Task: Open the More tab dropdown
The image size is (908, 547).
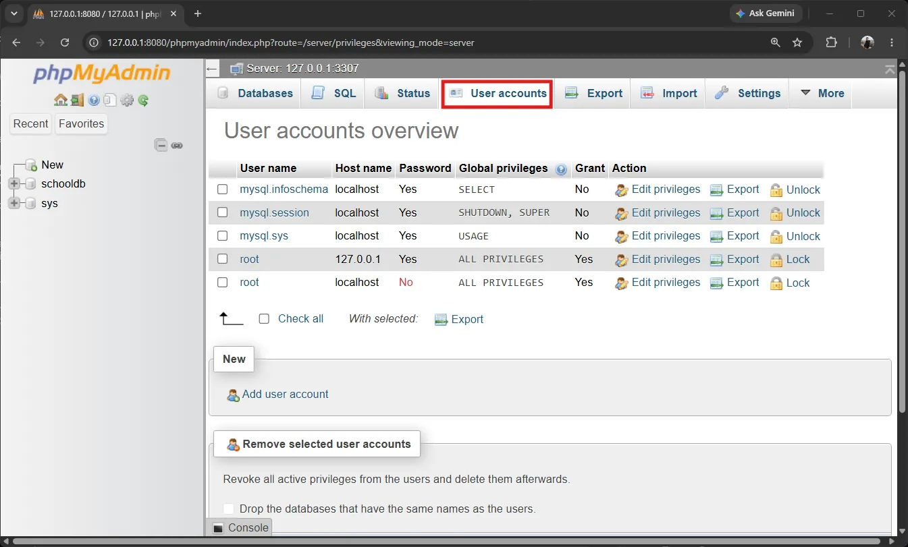Action: click(822, 94)
